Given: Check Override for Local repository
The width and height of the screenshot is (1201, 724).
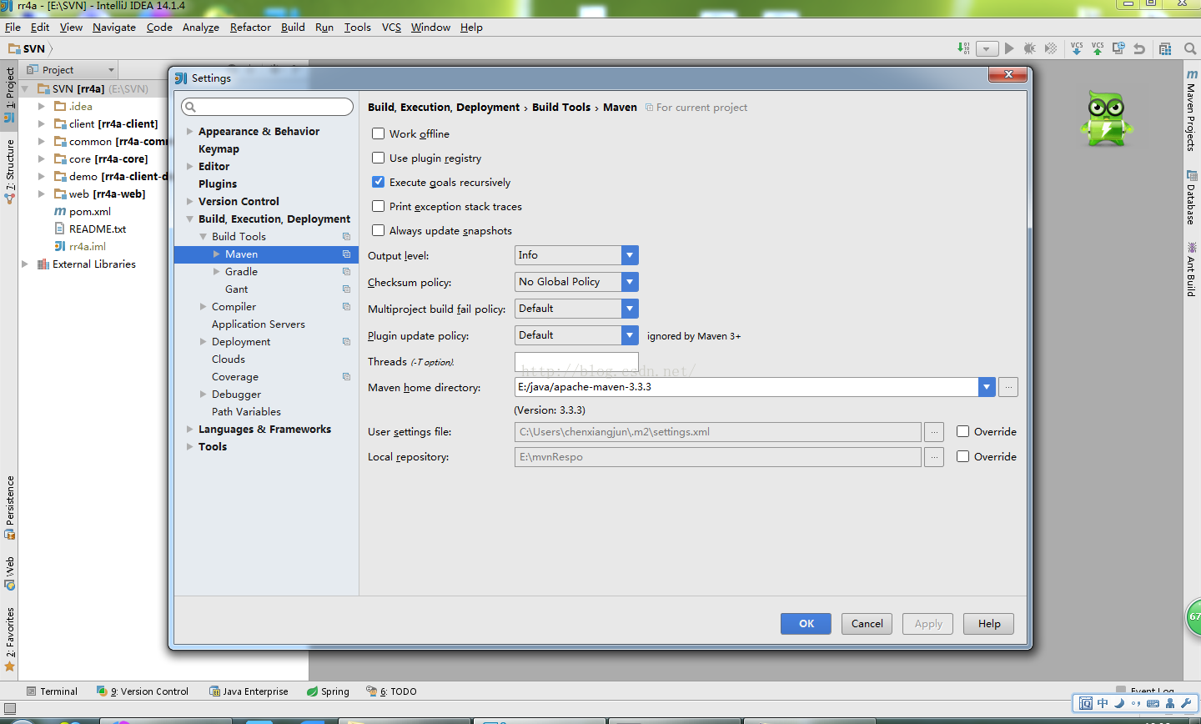Looking at the screenshot, I should [x=962, y=456].
